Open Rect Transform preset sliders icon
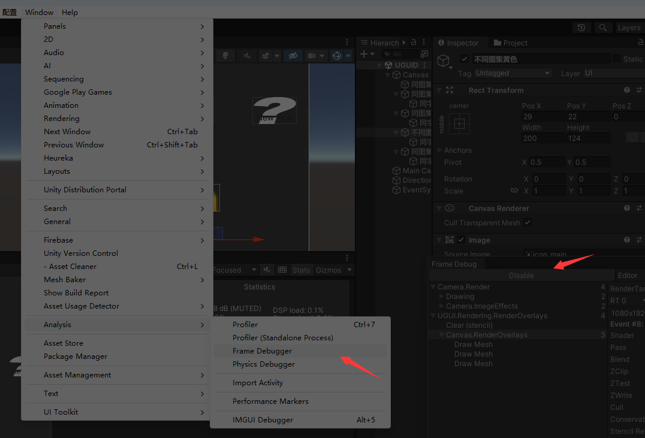This screenshot has height=438, width=645. click(639, 90)
